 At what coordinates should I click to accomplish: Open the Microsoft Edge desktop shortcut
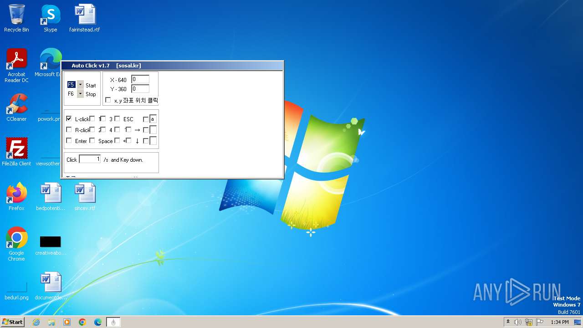click(49, 63)
